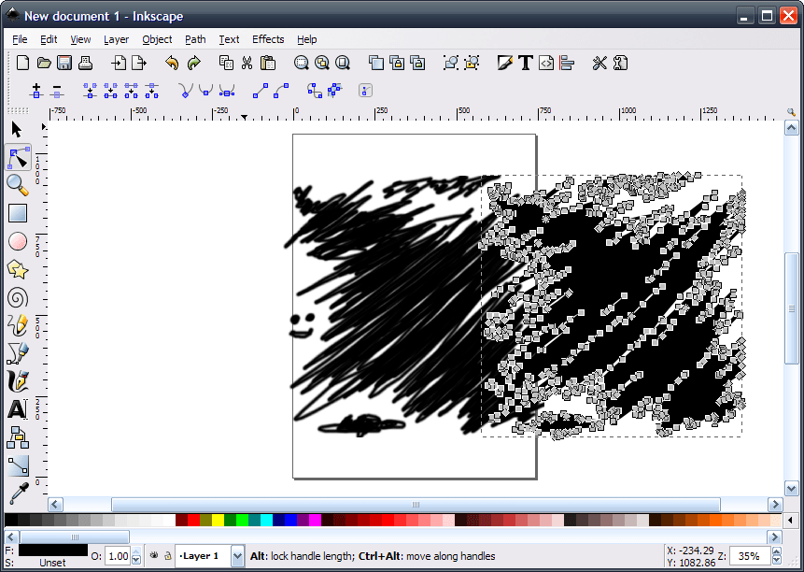Make selected nodes cusp corner
The image size is (804, 572).
coord(185,91)
